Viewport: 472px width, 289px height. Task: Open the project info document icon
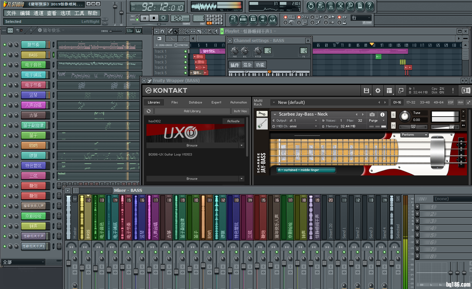pyautogui.click(x=360, y=6)
